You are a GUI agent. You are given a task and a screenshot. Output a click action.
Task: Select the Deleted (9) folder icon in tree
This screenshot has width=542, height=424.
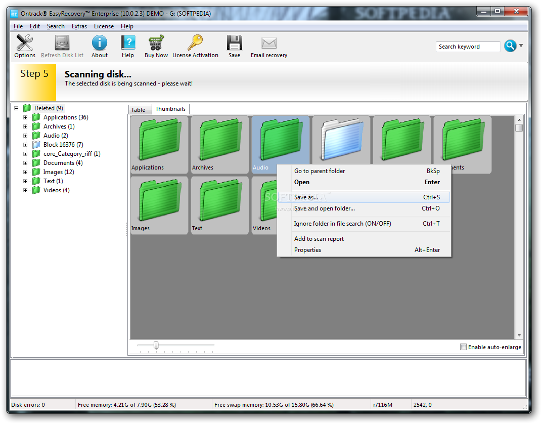pyautogui.click(x=27, y=108)
